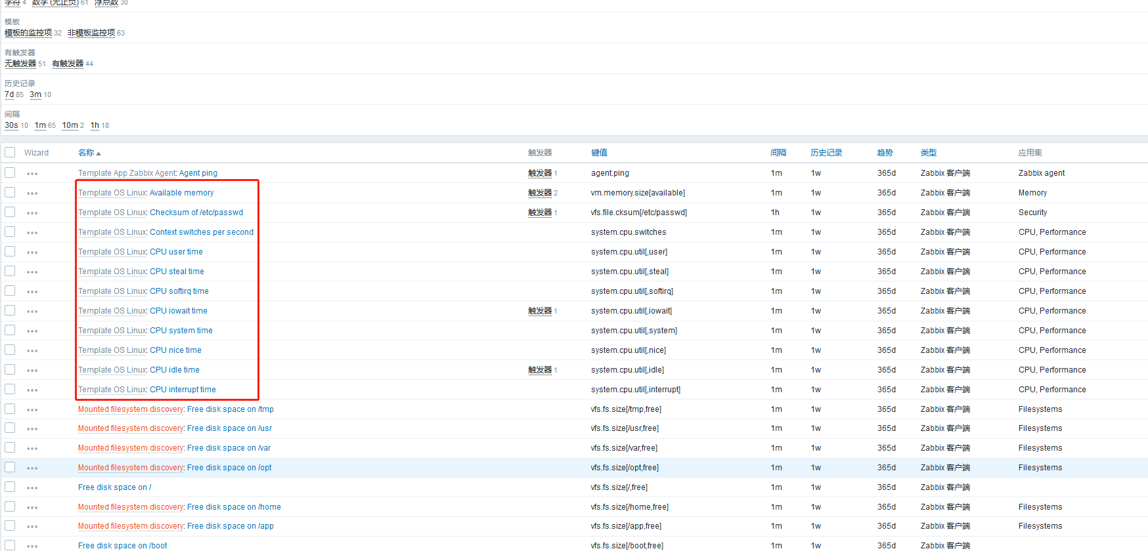Open wizard dots for Context switches per second
Screen dimensions: 1148x551
32,233
